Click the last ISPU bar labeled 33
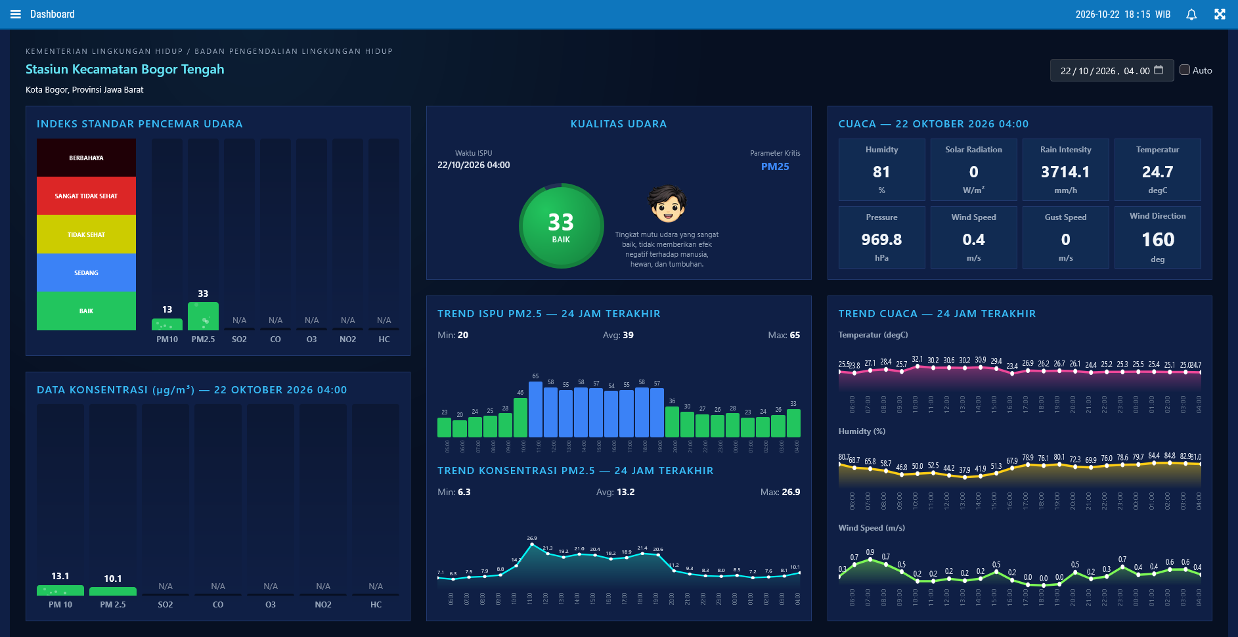This screenshot has width=1238, height=637. (793, 424)
